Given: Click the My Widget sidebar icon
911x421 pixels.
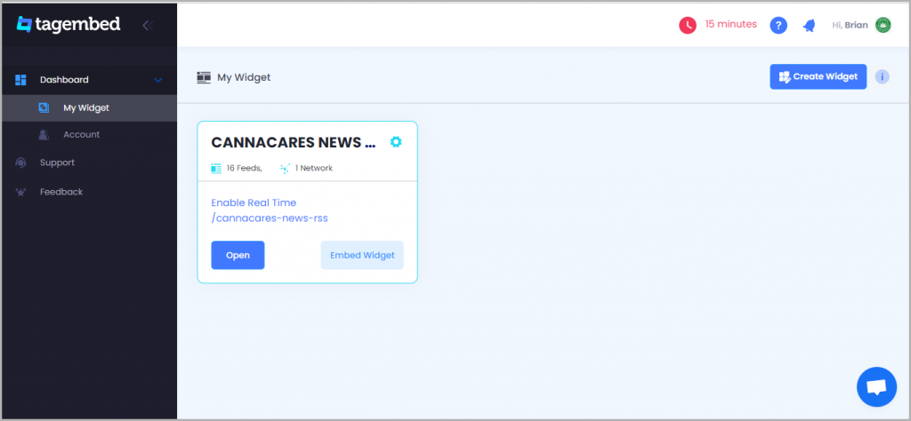Looking at the screenshot, I should pyautogui.click(x=44, y=107).
